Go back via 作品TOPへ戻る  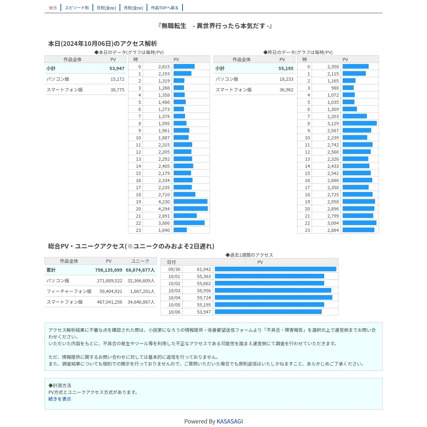(x=165, y=8)
